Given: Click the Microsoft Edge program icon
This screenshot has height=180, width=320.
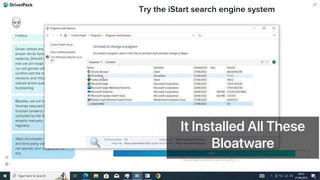Looking at the screenshot, I should pos(89,83).
